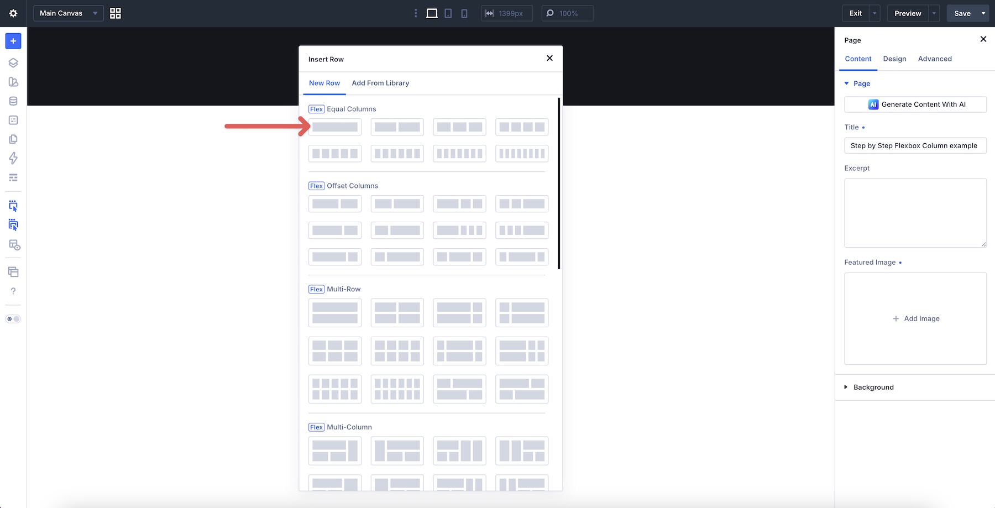Click the Title input field
This screenshot has height=508, width=995.
[x=915, y=145]
